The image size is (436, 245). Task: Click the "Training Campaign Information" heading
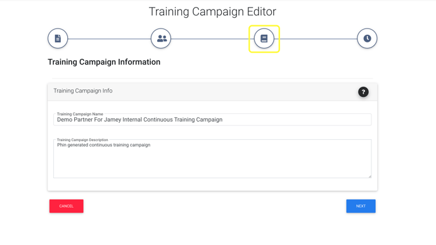(104, 62)
